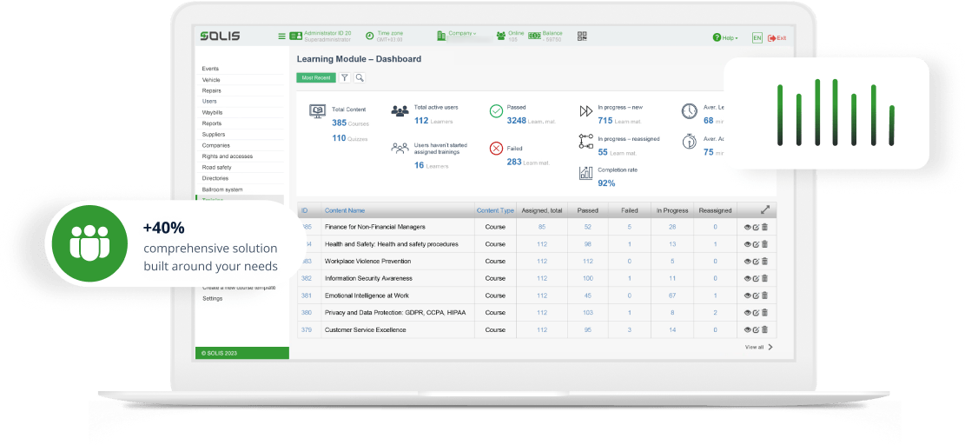Viewport: 965px width, 445px height.
Task: Edit the Information Security Awareness course
Action: point(756,279)
